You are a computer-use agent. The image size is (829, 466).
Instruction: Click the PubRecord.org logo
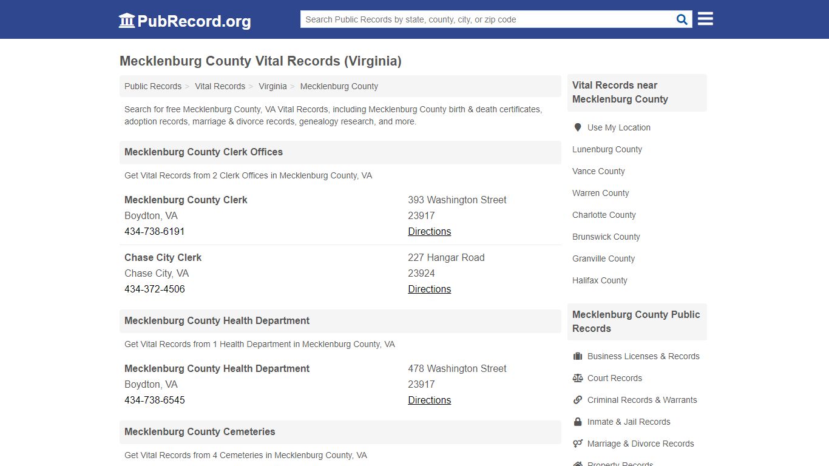(184, 21)
